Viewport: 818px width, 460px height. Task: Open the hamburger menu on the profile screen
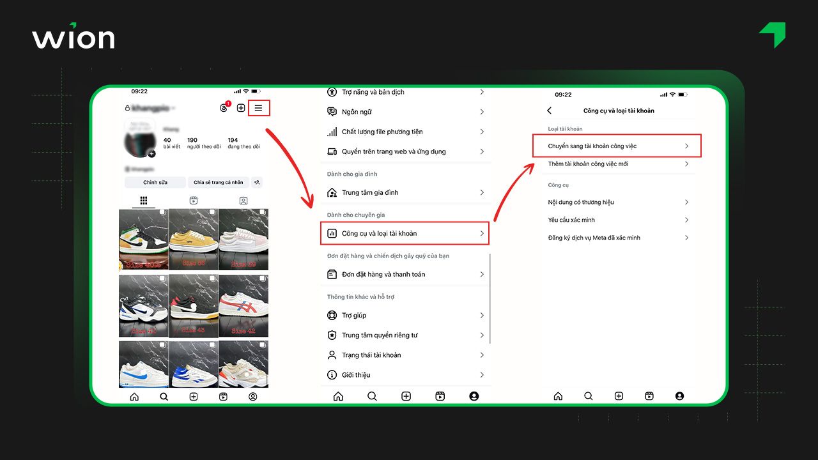[258, 108]
